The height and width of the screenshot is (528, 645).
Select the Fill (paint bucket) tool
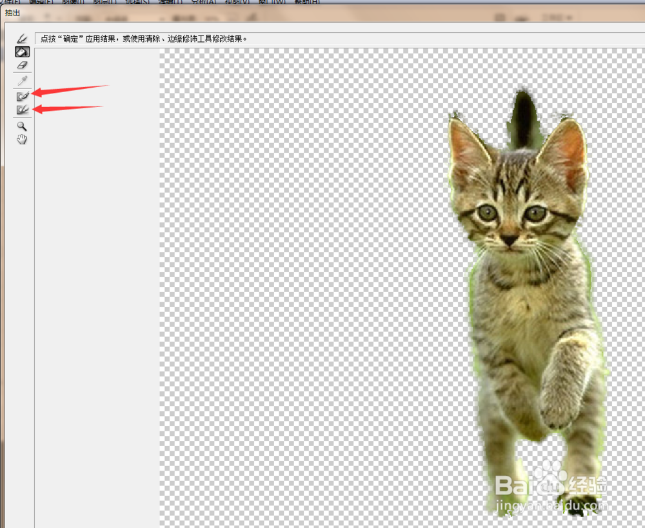click(22, 52)
